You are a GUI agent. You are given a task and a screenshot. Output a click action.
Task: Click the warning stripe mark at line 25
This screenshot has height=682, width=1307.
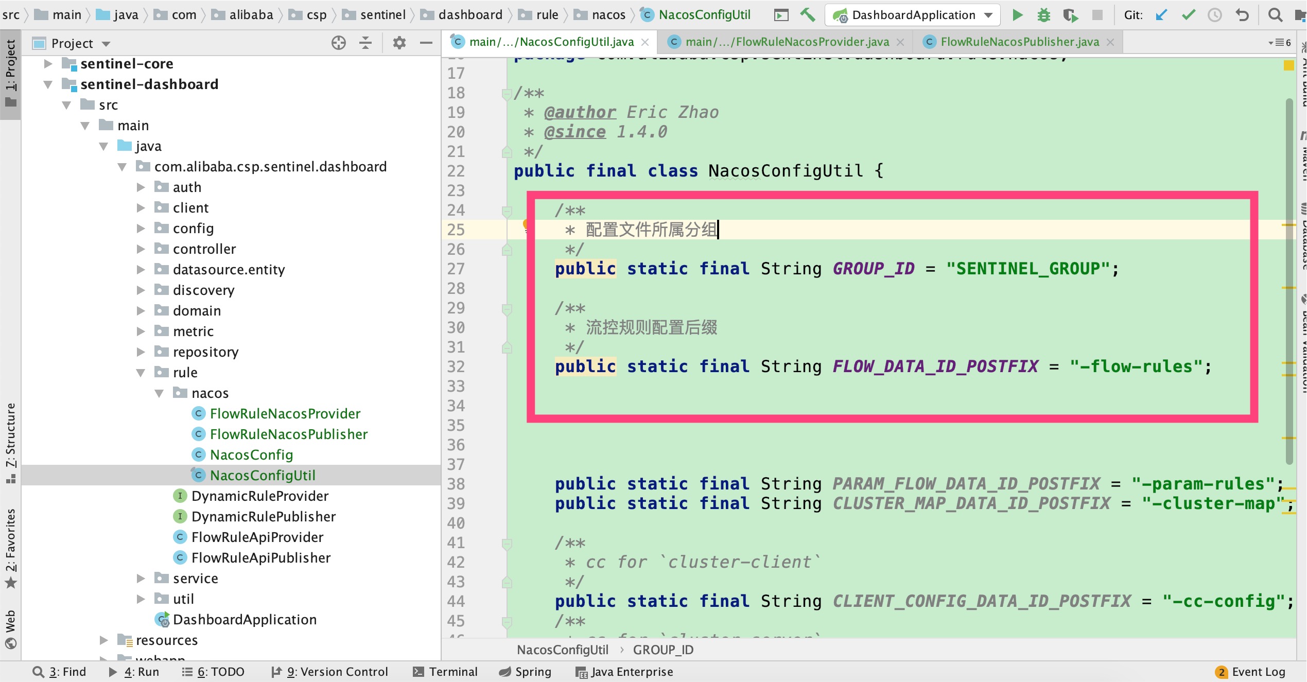pos(1288,225)
